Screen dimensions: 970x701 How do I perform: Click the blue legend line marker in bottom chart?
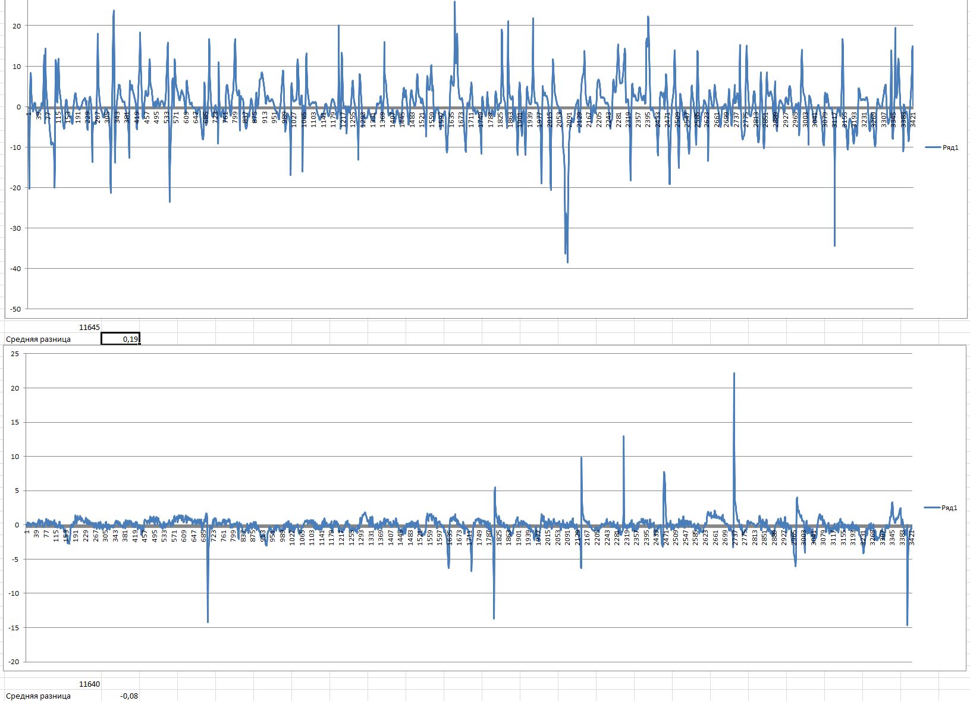tap(931, 508)
